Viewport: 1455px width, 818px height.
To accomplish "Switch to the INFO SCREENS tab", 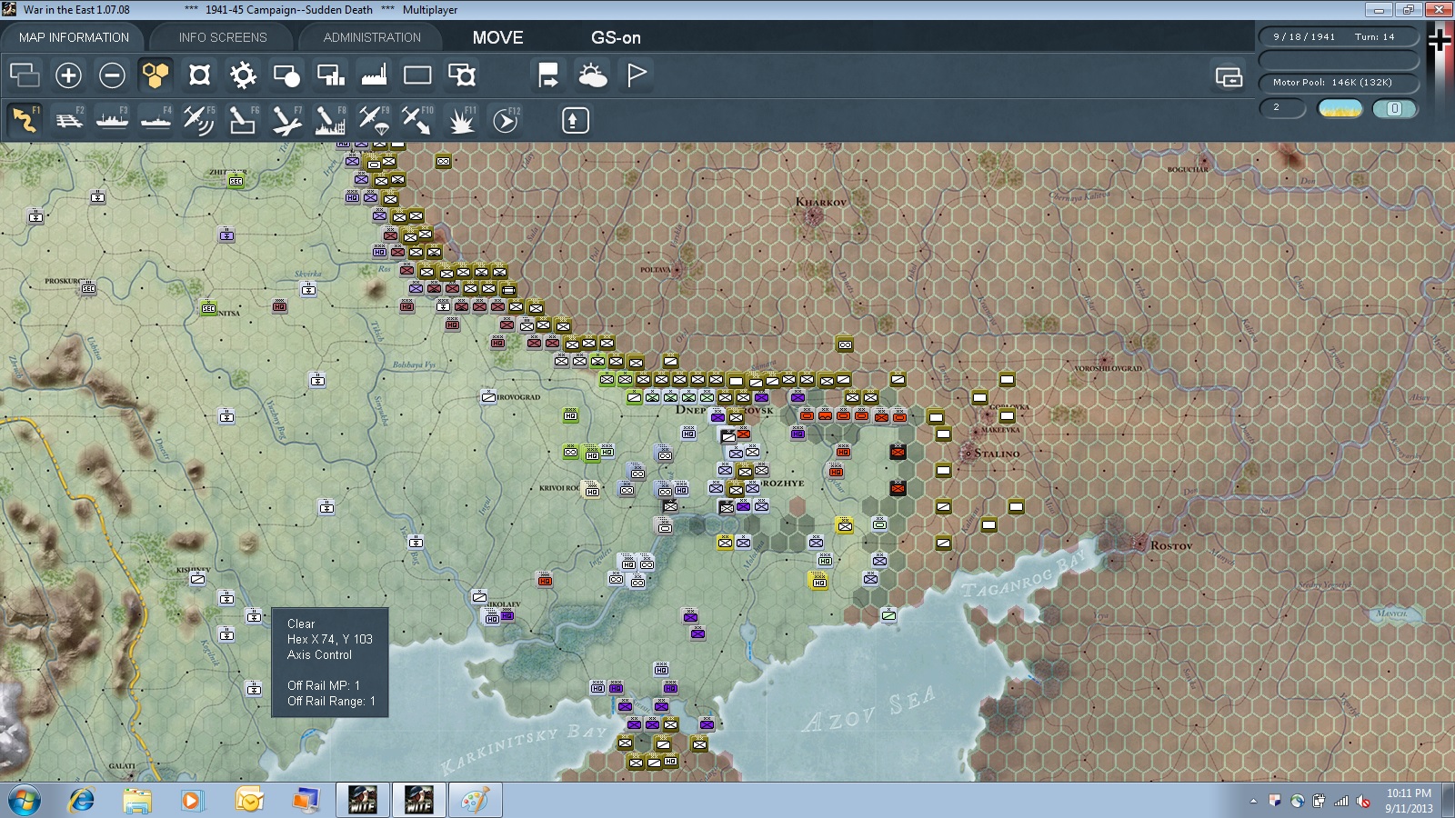I will [x=223, y=37].
